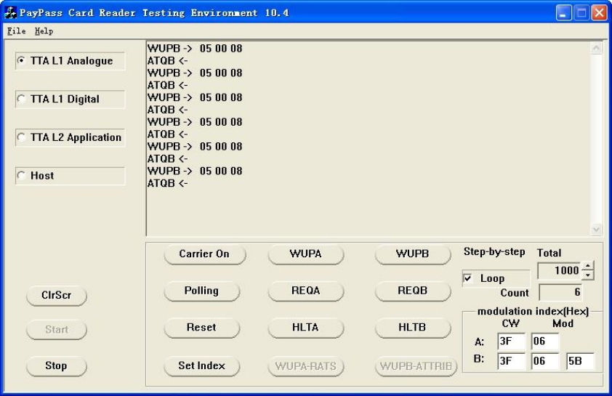Click log scrollbar down arrow
612x396 pixels.
click(597, 230)
